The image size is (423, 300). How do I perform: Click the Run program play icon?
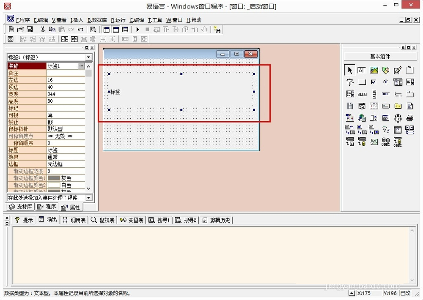[137, 30]
